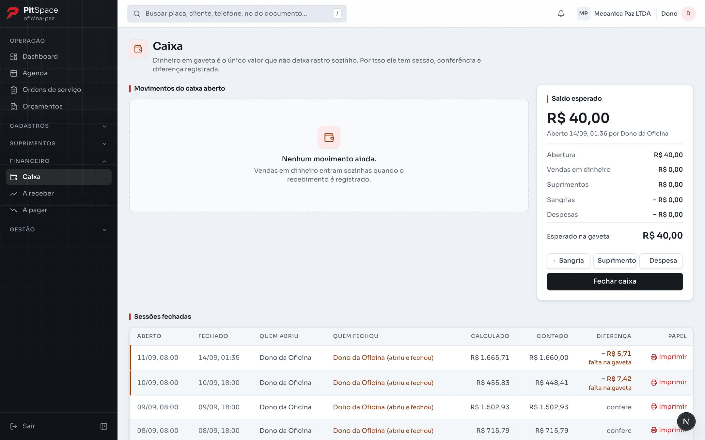Click Fechar caixa button

(615, 282)
